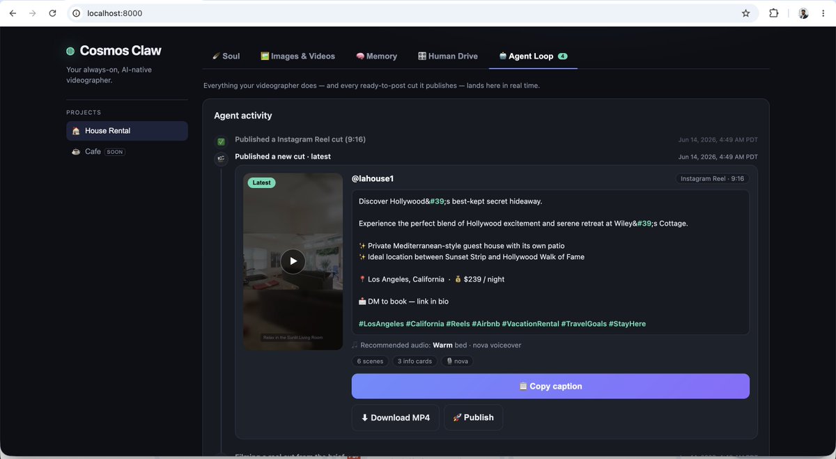Download the MP4 file
Screen dimensions: 836x459
pos(395,418)
